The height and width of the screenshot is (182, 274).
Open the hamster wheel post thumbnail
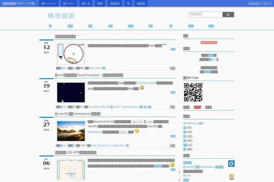click(x=71, y=54)
